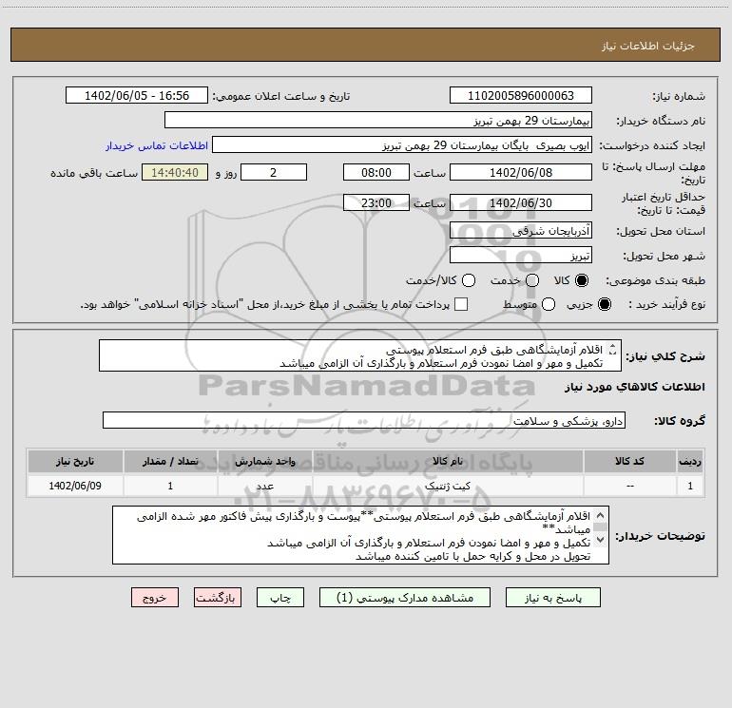Click the تعداد / مقدار column header
Viewport: 732px width, 708px height.
[x=170, y=461]
